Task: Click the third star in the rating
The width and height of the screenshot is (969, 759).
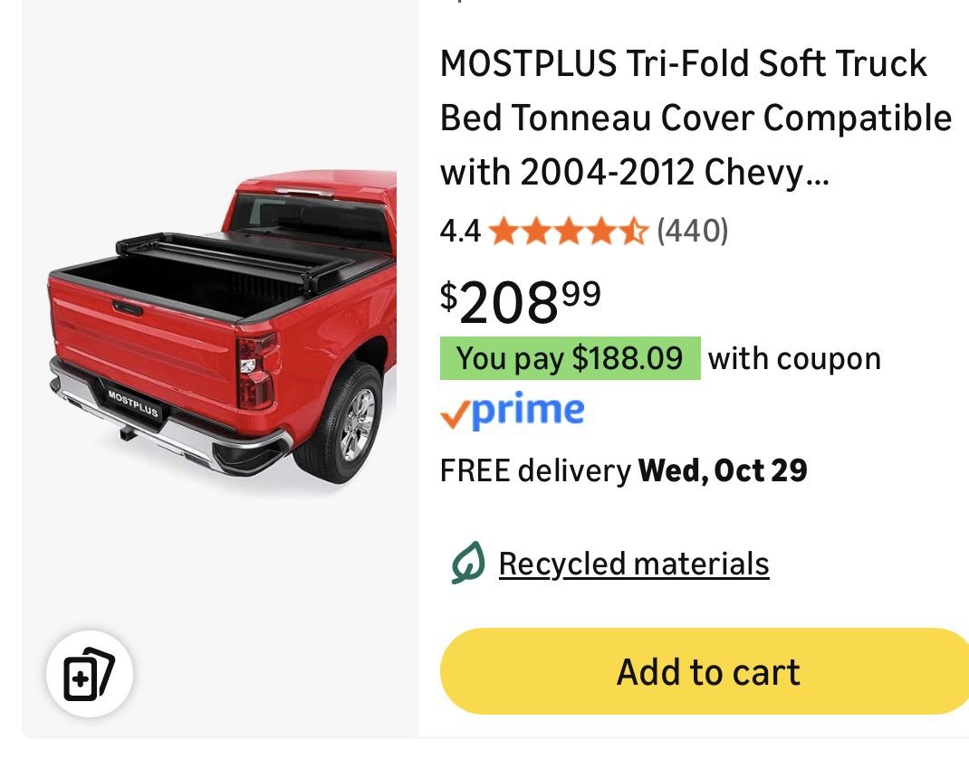Action: click(567, 232)
